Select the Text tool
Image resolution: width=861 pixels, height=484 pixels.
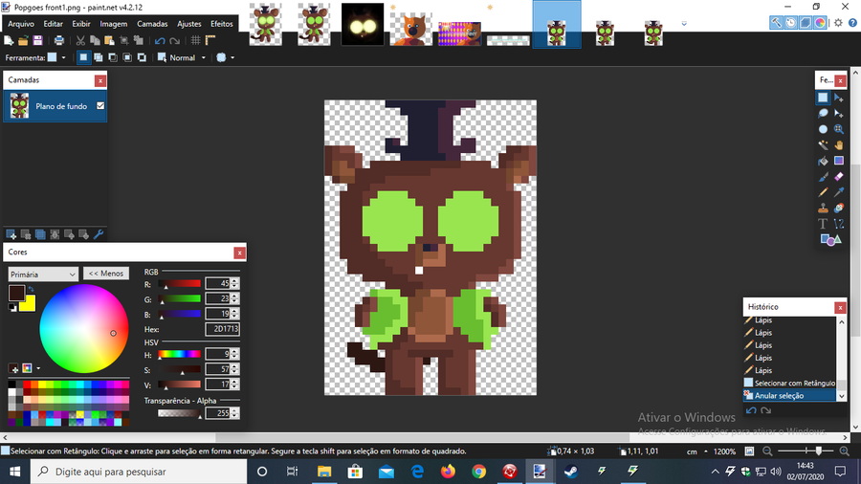823,224
